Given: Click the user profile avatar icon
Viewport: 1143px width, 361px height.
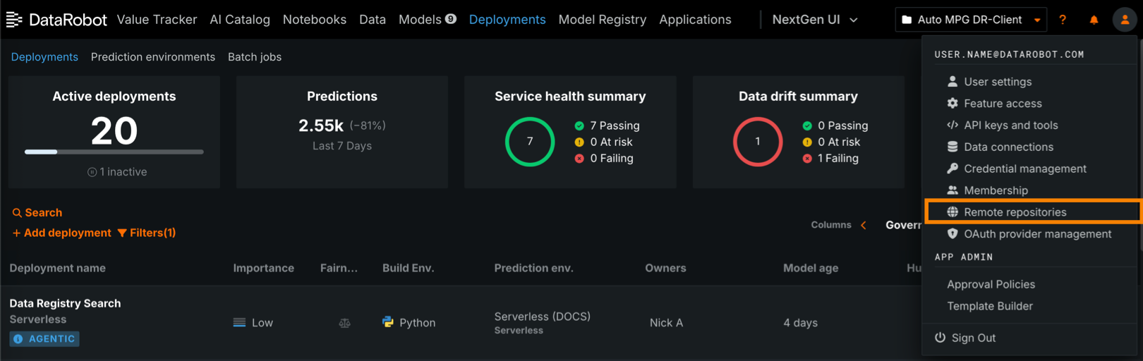Looking at the screenshot, I should (1125, 20).
